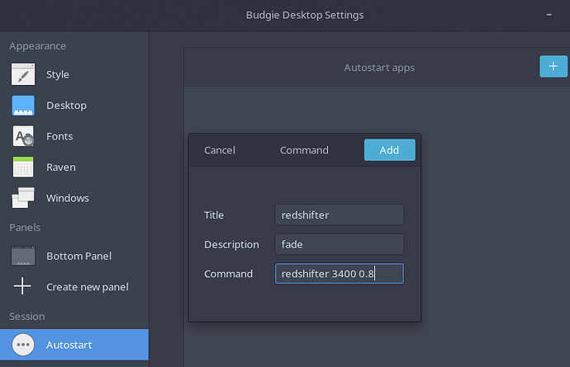Click the Session section heading
This screenshot has height=367, width=570.
pos(27,316)
